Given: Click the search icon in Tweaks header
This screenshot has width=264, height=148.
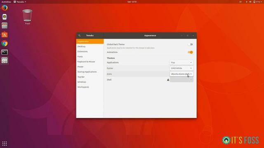Looking at the screenshot, I should click(80, 36).
